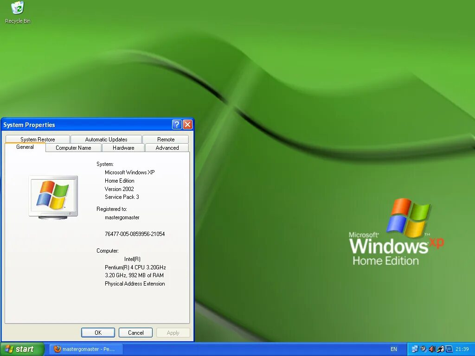Click the Cancel button
The image size is (475, 356).
[135, 332]
